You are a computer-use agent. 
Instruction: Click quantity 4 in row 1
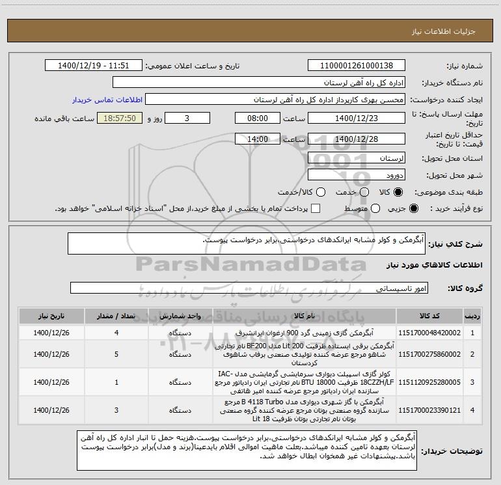tap(116, 333)
